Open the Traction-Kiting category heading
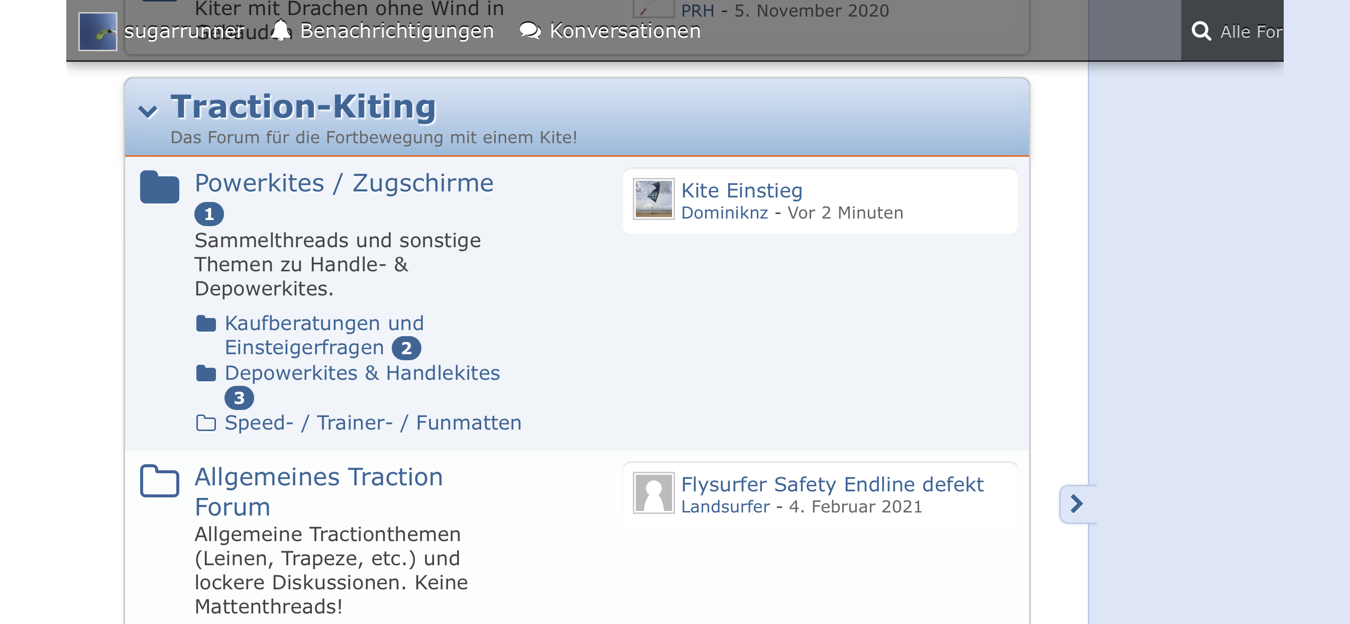This screenshot has height=624, width=1350. (303, 107)
